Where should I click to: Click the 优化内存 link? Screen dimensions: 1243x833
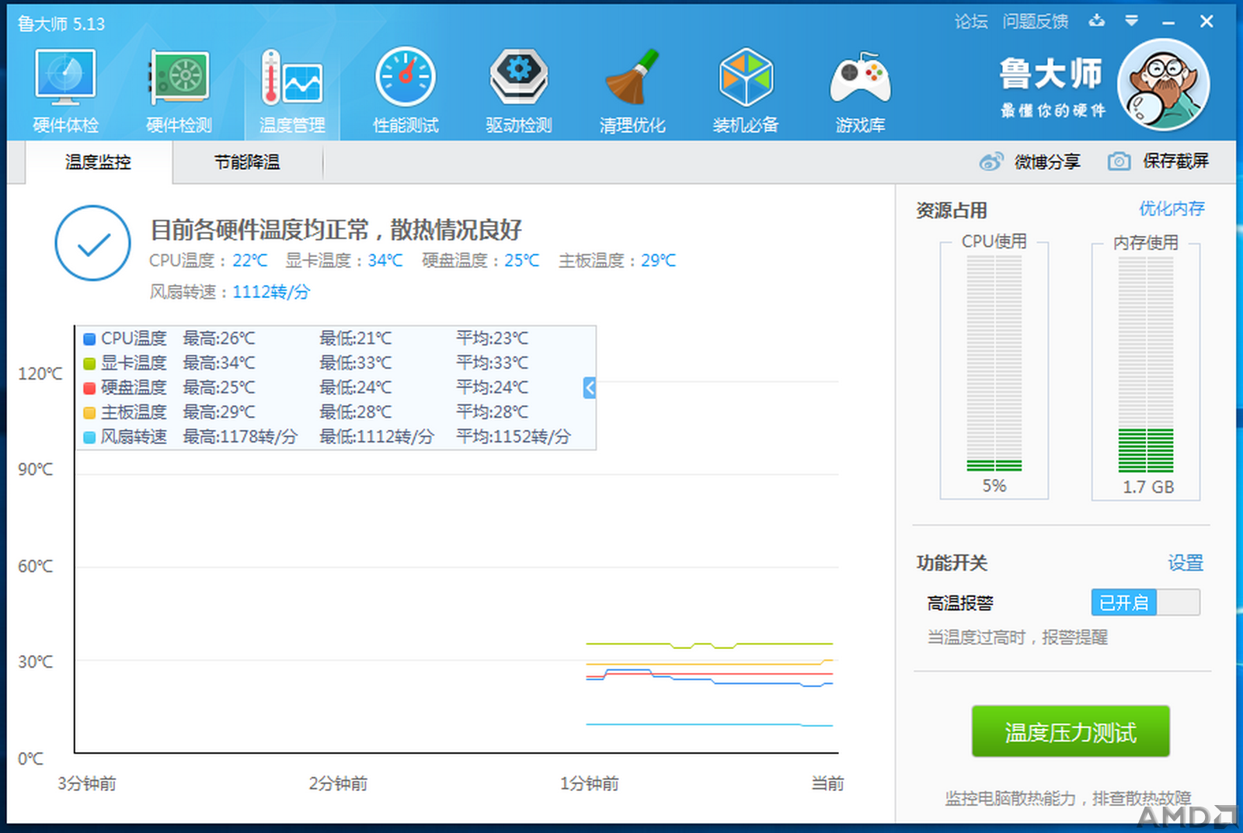(x=1172, y=209)
